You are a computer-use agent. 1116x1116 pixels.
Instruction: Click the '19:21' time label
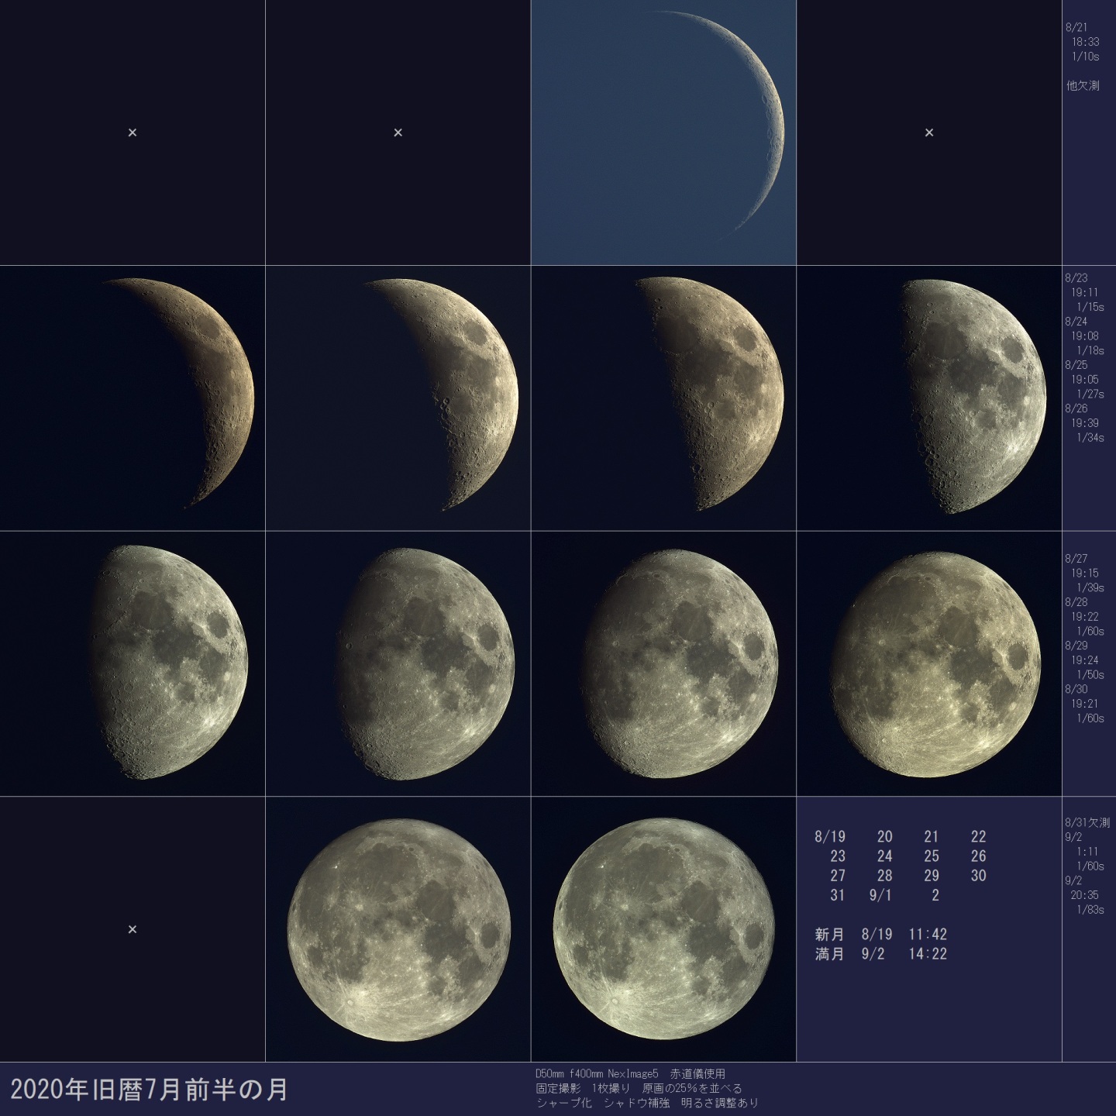[1085, 704]
